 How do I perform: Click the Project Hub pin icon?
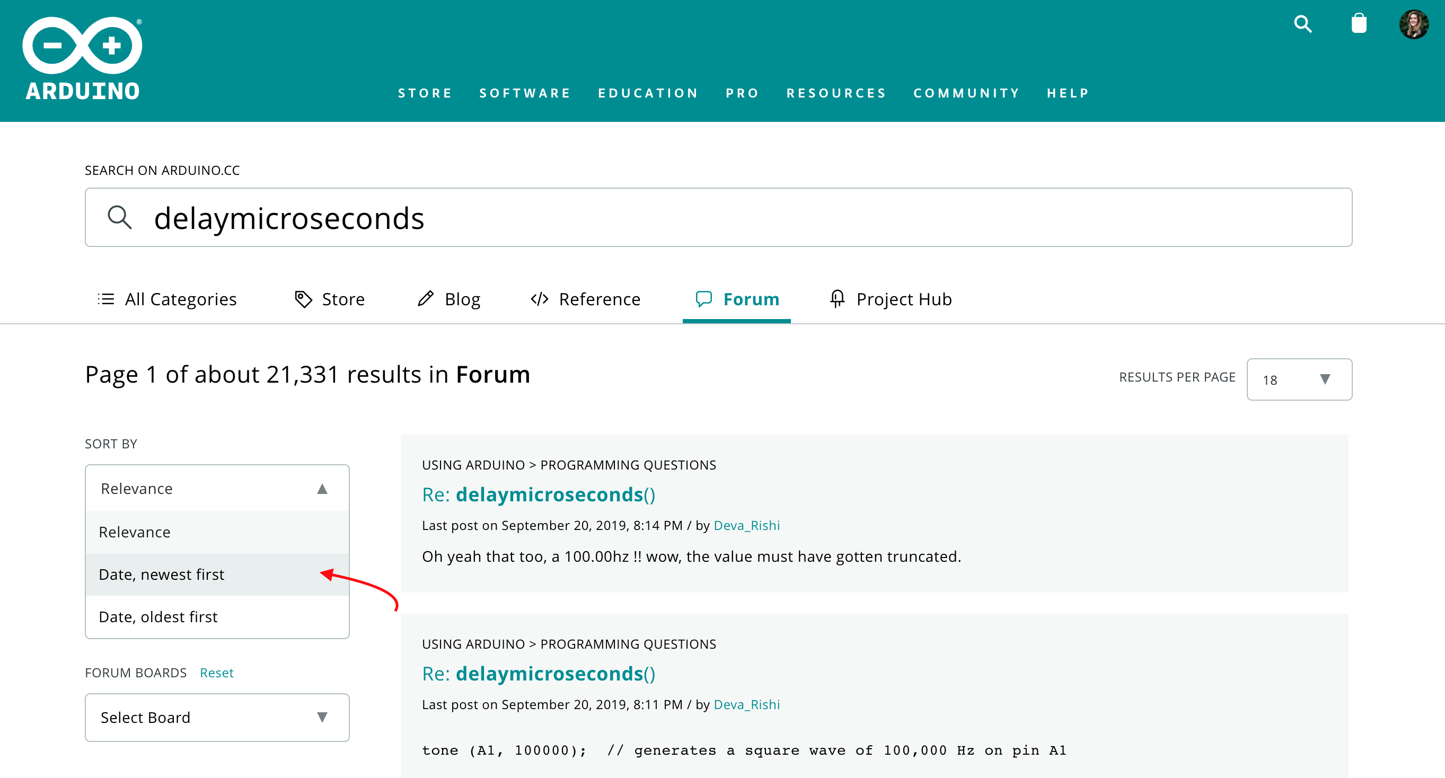pos(837,299)
